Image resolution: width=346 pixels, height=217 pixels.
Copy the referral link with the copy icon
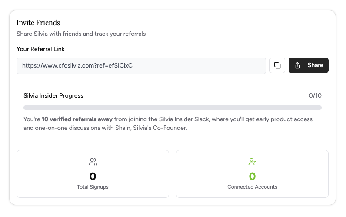point(277,65)
